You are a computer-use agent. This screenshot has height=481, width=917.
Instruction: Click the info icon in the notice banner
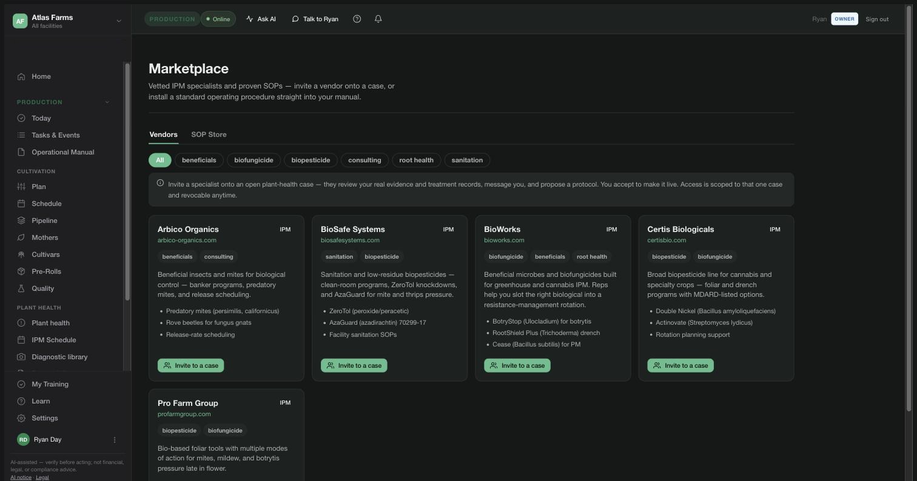(160, 183)
